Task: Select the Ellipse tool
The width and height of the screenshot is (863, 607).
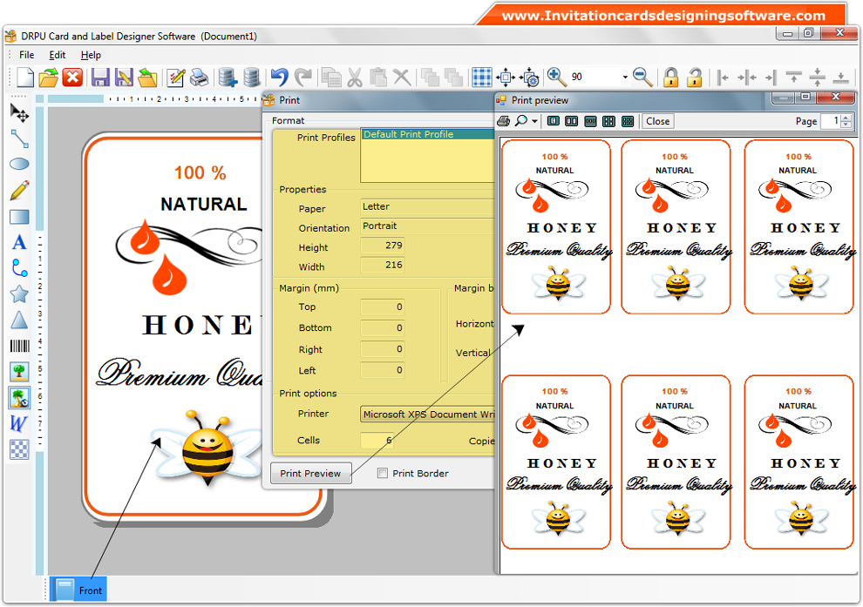Action: point(19,163)
